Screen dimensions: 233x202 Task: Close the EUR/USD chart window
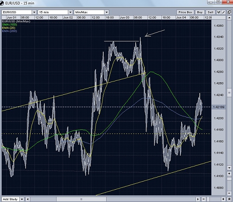(x=228, y=2)
